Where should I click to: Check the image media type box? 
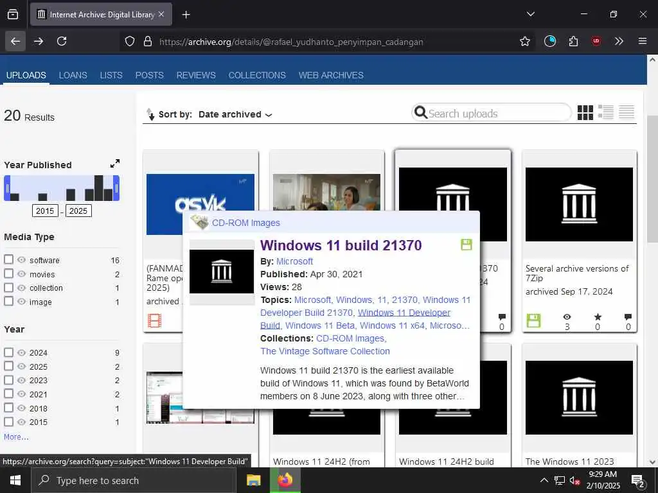9,301
